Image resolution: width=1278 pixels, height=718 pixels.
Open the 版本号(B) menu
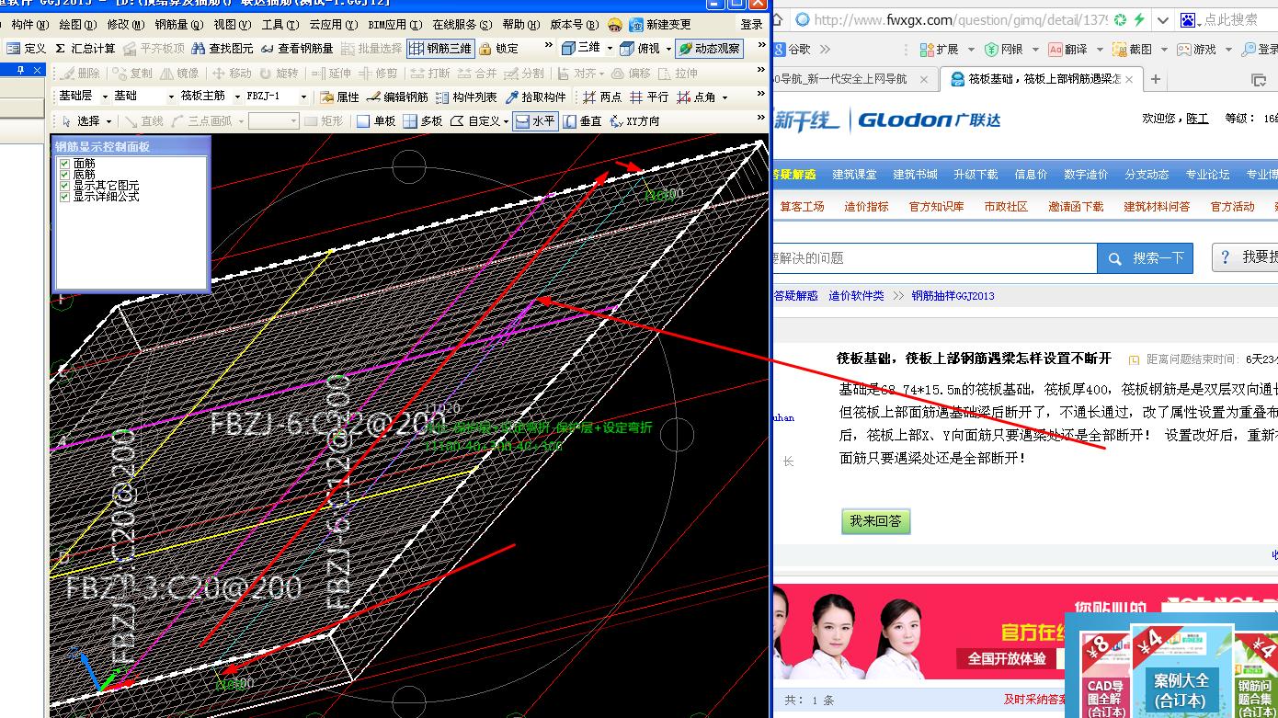point(574,25)
